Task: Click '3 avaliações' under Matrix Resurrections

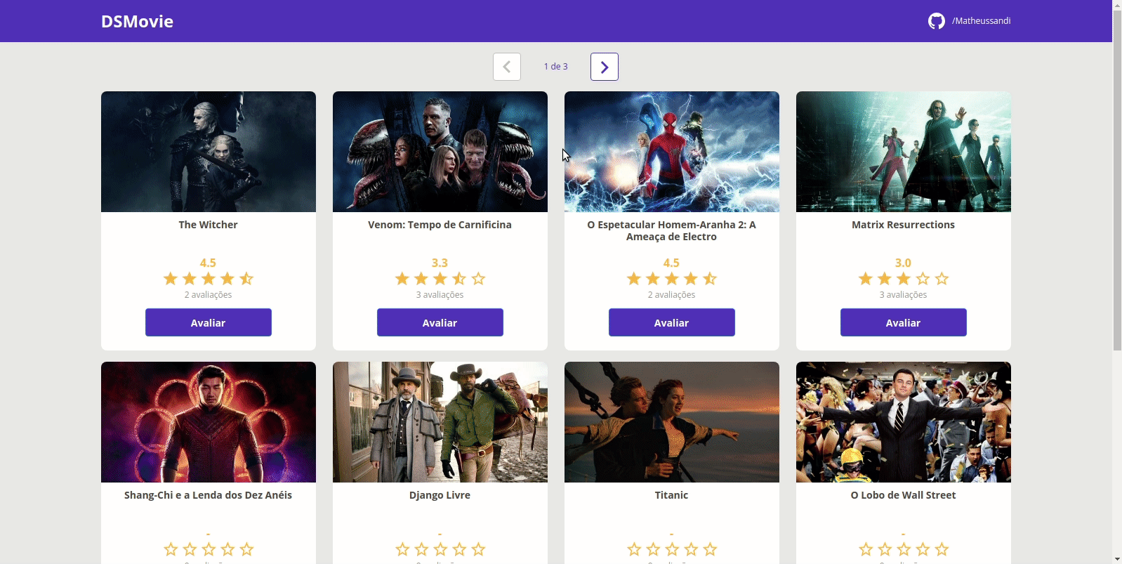Action: pyautogui.click(x=904, y=295)
